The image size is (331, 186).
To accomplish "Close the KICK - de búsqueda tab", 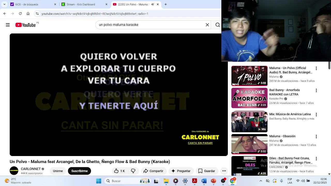I will 55,4.
